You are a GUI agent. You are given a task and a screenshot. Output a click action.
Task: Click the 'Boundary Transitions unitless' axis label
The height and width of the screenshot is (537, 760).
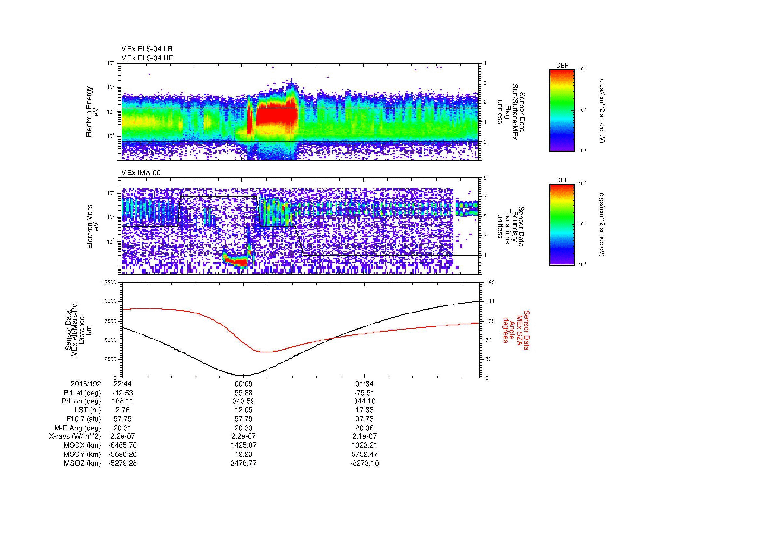pos(511,226)
